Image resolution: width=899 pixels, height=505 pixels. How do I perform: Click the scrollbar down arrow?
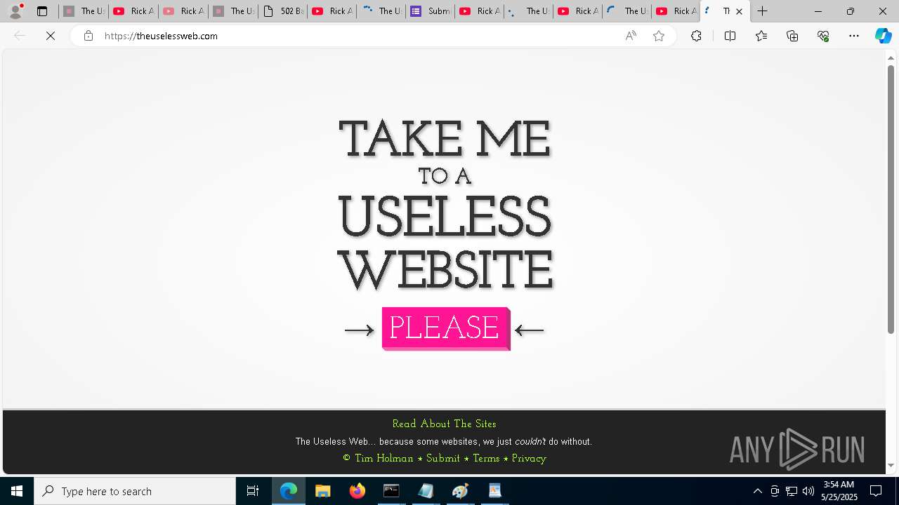pos(891,465)
